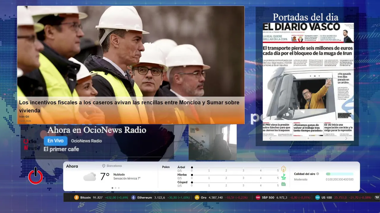The width and height of the screenshot is (380, 213).
Task: Click the S&P 500 red badge icon
Action: (x=258, y=198)
